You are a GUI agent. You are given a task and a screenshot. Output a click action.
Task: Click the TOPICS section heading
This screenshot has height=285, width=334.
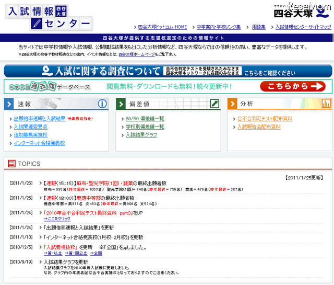(x=29, y=164)
